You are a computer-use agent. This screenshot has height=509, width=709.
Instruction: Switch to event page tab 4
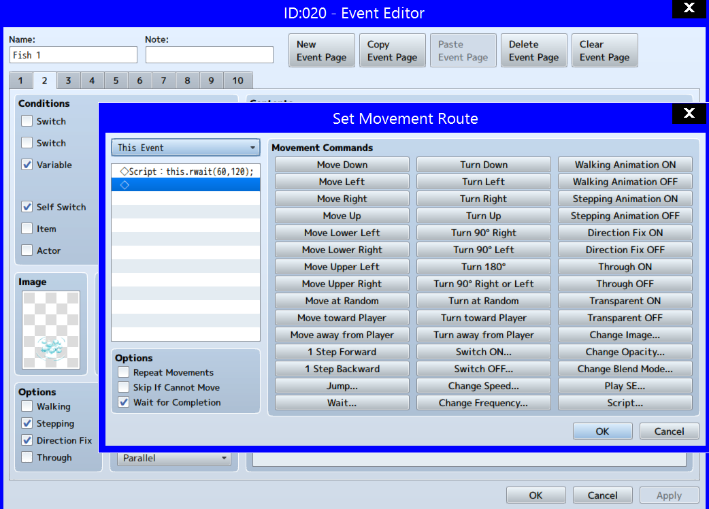(92, 80)
